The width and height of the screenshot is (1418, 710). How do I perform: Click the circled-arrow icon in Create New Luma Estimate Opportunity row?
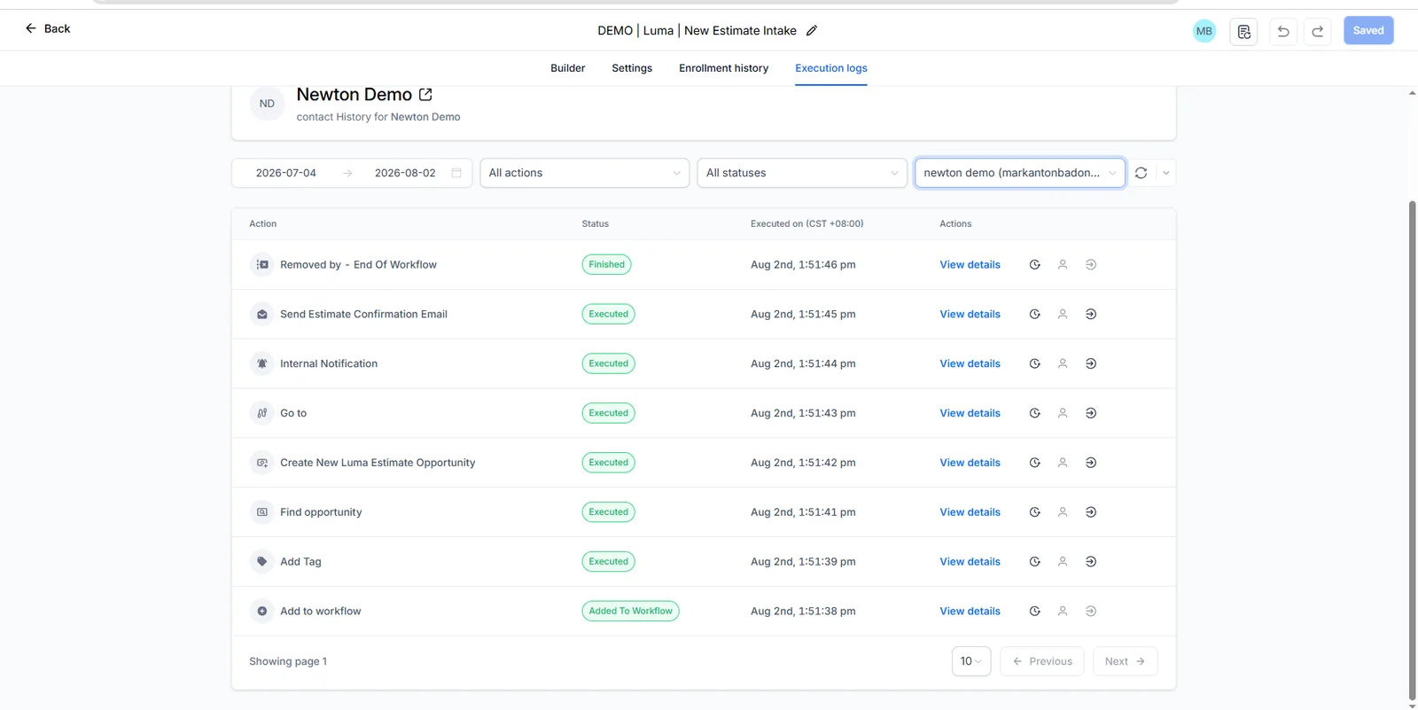click(1091, 463)
